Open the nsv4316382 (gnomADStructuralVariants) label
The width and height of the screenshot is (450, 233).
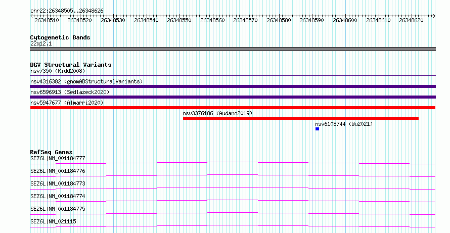pyautogui.click(x=86, y=81)
